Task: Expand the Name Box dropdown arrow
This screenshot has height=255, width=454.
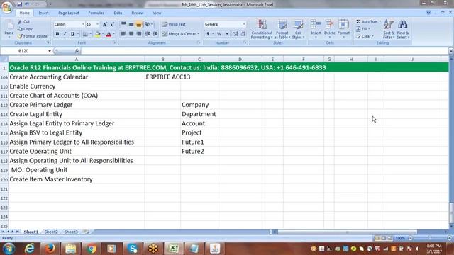Action: pos(50,51)
